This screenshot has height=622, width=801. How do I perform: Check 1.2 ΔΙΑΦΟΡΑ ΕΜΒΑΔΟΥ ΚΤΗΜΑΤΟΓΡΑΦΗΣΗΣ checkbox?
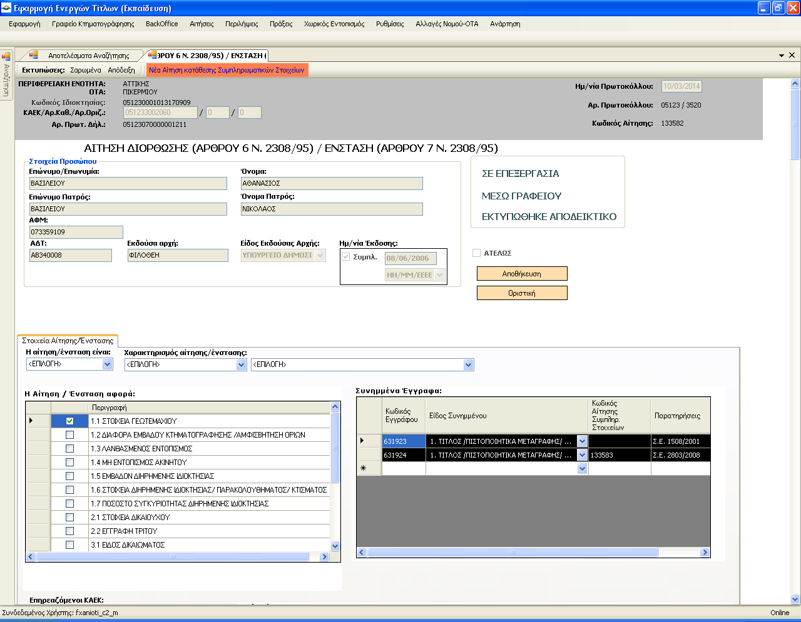point(69,435)
